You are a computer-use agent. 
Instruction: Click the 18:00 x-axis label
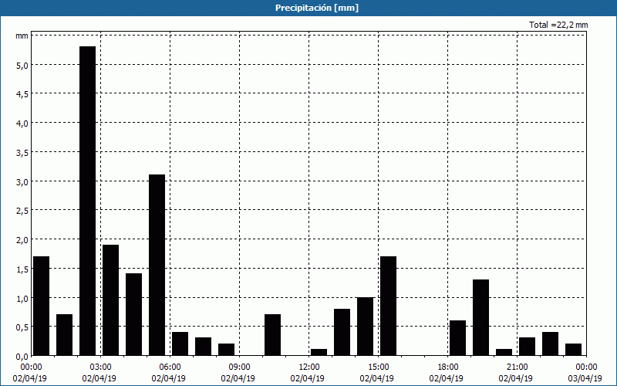click(448, 367)
